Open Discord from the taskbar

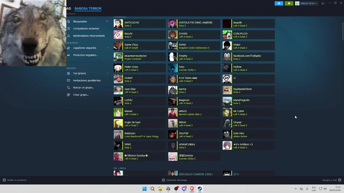point(184,189)
